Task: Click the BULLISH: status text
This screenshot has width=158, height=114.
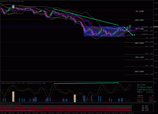Action: tap(141, 85)
